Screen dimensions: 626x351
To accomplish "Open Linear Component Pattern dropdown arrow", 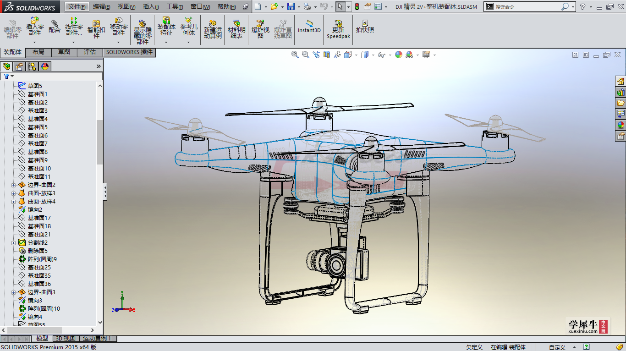I will coord(73,42).
